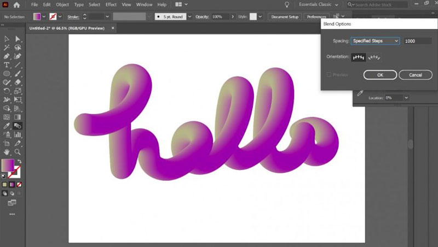The height and width of the screenshot is (247, 438).
Task: Open the View menu
Action: [126, 4]
